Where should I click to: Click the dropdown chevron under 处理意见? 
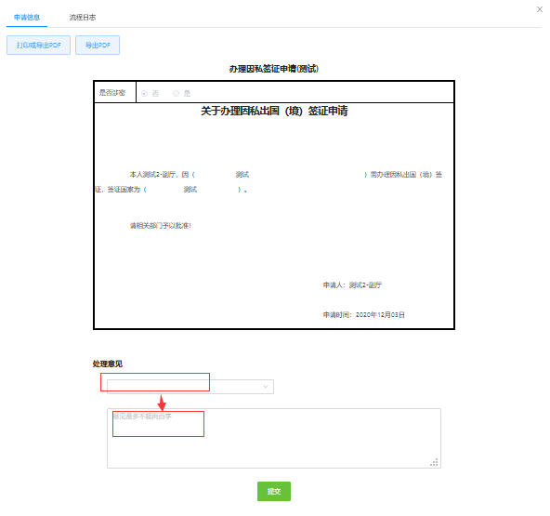(x=266, y=387)
